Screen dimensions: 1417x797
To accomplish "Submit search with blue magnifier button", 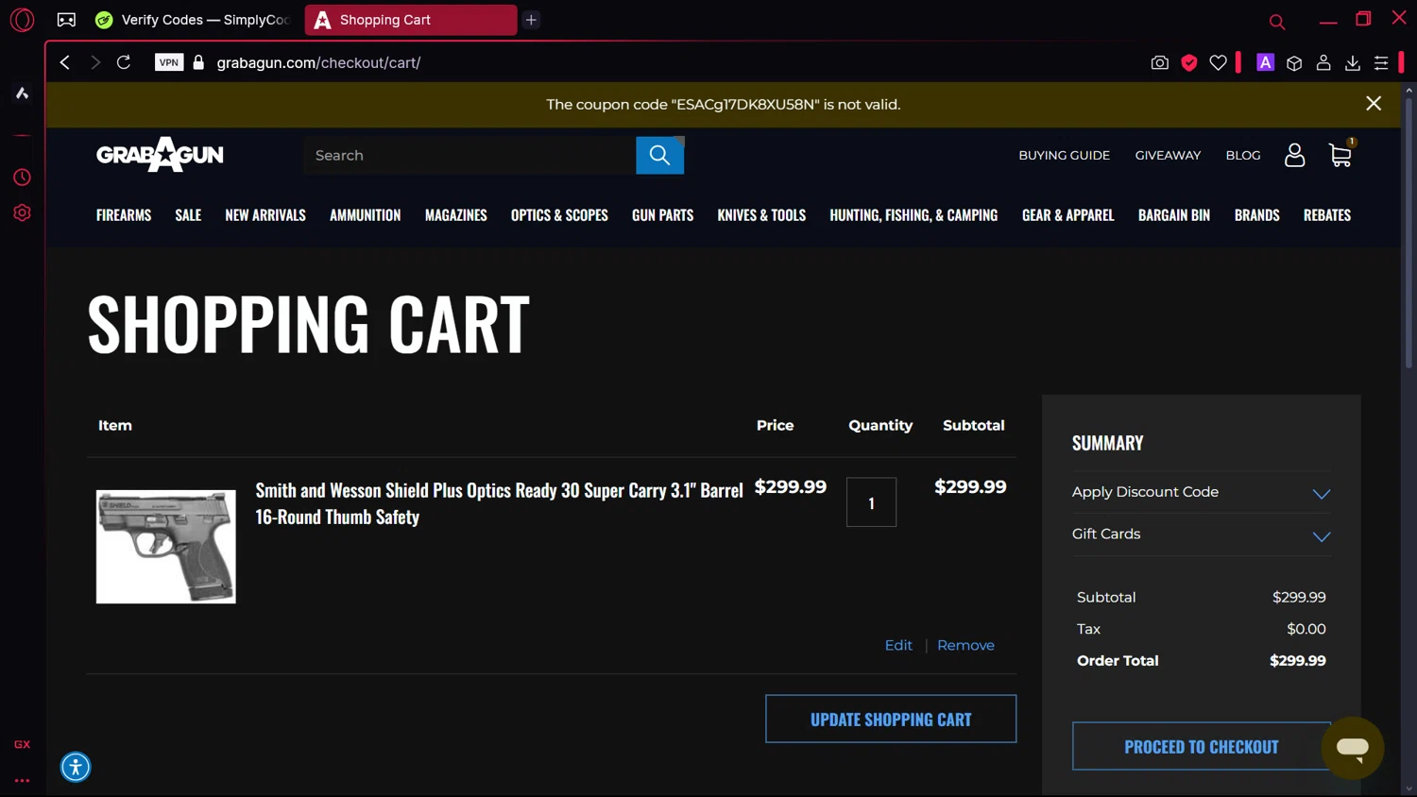I will [659, 155].
